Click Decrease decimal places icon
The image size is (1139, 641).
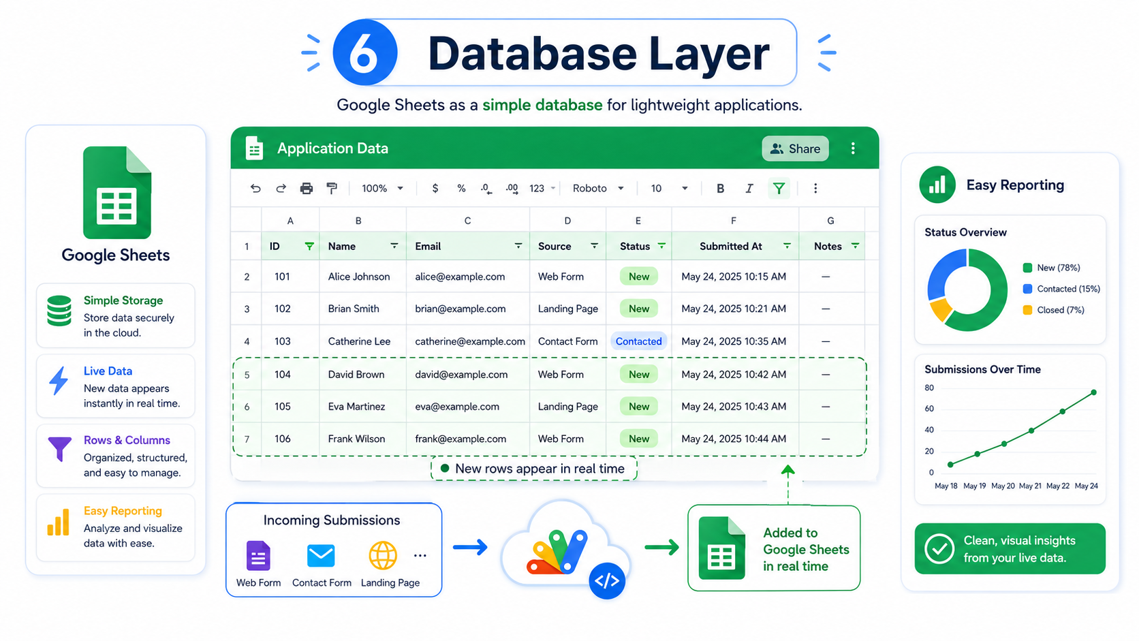(486, 189)
